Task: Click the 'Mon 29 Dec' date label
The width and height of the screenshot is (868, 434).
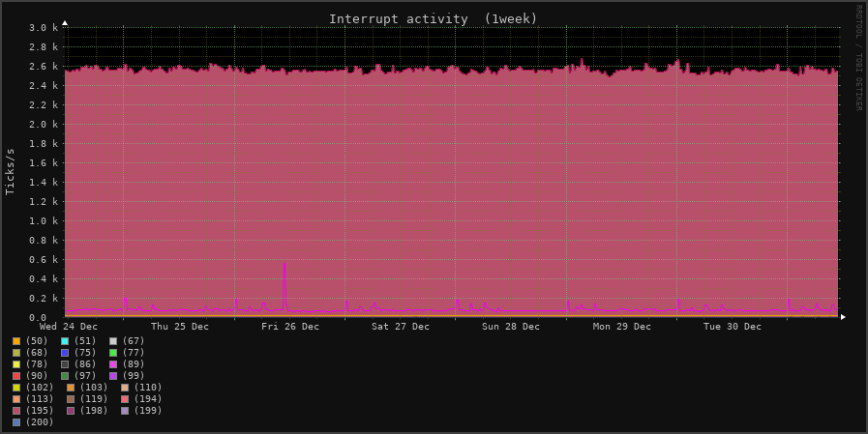Action: click(622, 327)
